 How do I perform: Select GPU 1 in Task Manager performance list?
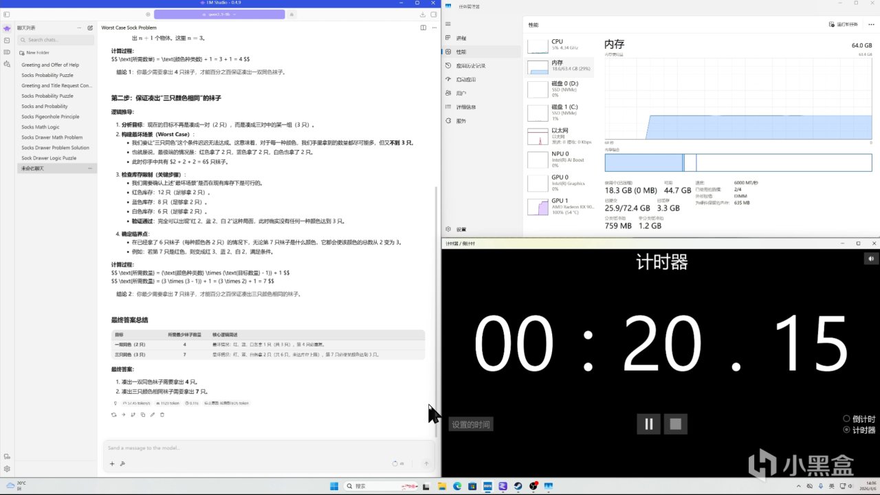coord(560,206)
